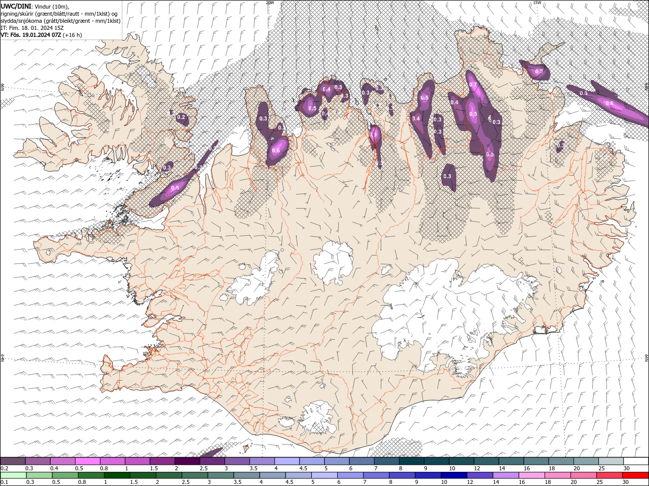Pick light pink 16 swatch in rain scale
Viewport: 649px width, 486px height.
click(531, 475)
